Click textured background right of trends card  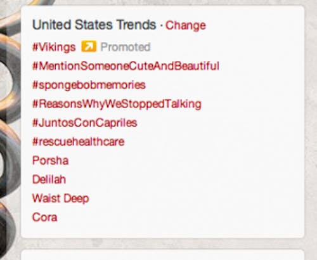click(x=311, y=127)
